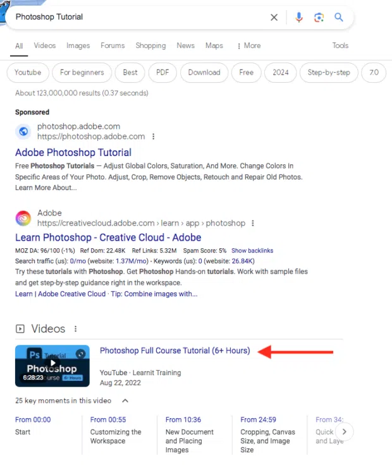
Task: Switch to the Images tab
Action: coord(78,45)
